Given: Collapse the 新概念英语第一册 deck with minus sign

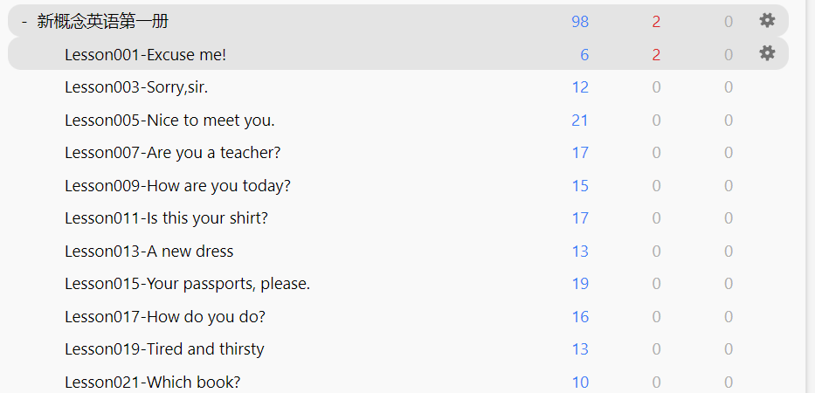Looking at the screenshot, I should click(x=24, y=22).
